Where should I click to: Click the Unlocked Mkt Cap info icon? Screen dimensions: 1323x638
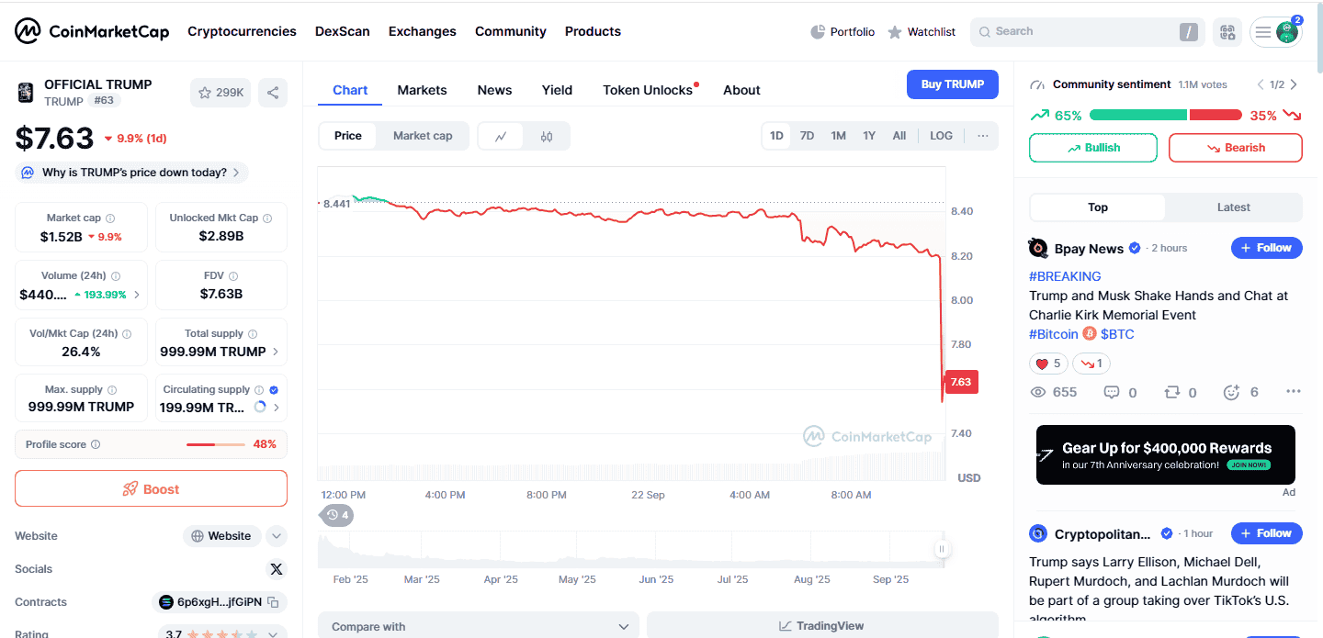click(267, 218)
